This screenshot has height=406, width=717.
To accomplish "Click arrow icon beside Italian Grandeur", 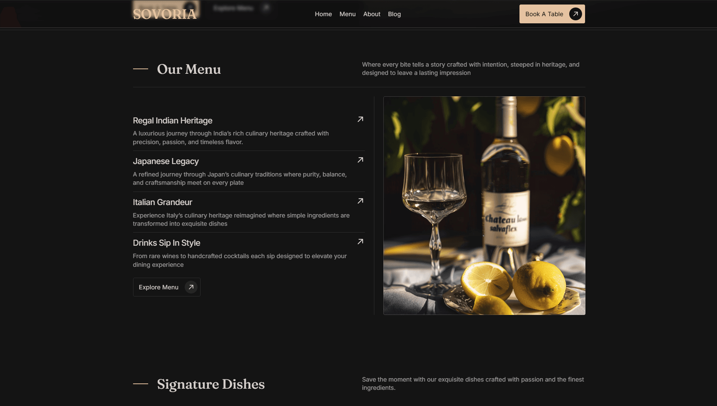I will pos(360,201).
